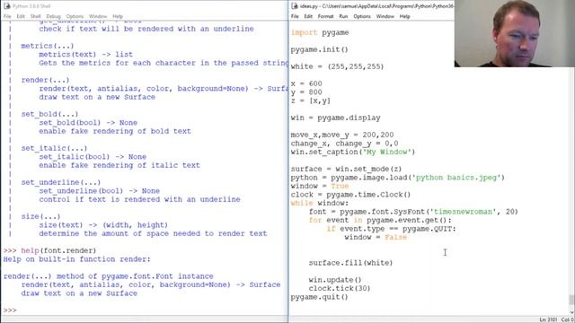Click the 'z = [x,y]' line

(311, 100)
